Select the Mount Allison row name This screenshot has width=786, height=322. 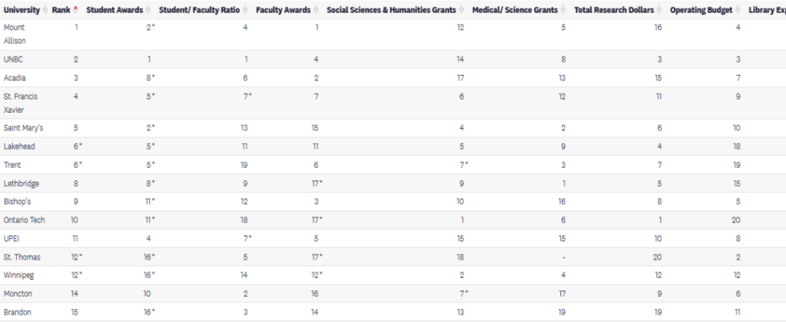[15, 34]
